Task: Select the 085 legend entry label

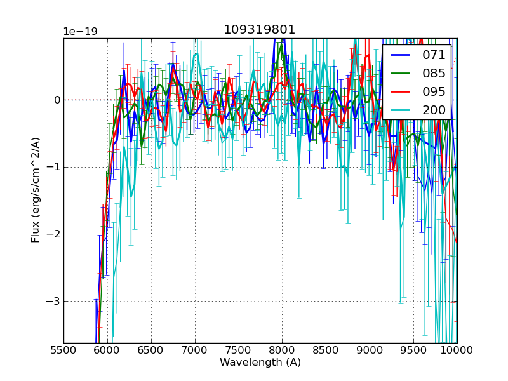Action: point(434,74)
